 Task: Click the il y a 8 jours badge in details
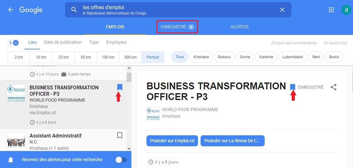163,162
